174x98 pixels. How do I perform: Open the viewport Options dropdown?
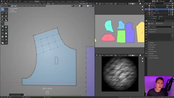tap(91, 4)
